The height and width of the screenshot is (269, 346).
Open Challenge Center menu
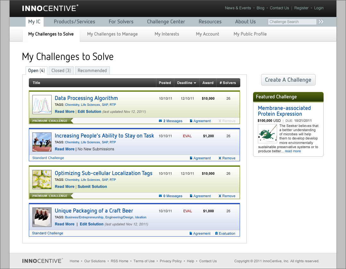click(x=166, y=22)
